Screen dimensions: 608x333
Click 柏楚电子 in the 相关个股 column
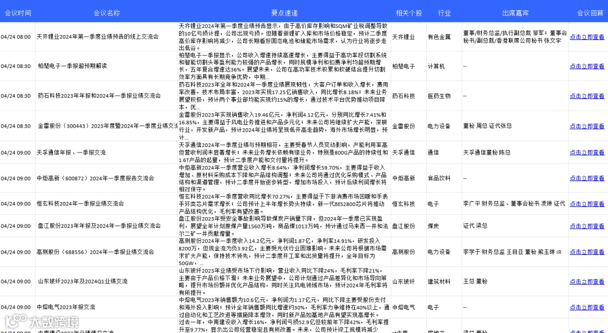tap(403, 66)
